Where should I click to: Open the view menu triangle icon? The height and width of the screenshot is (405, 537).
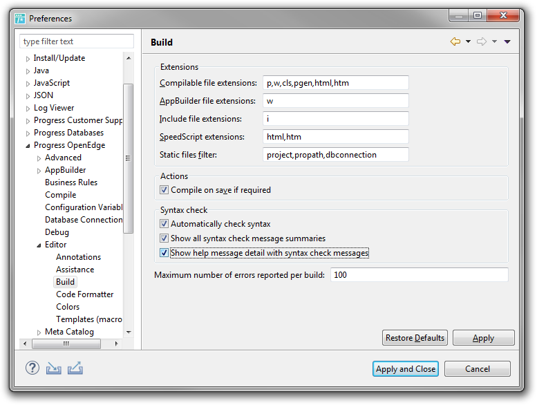point(507,41)
